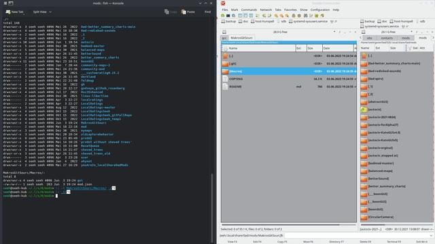The width and height of the screenshot is (435, 244).
Task: Select [0ad-redisked-sounds] folder in right panel
Action: (x=397, y=71)
